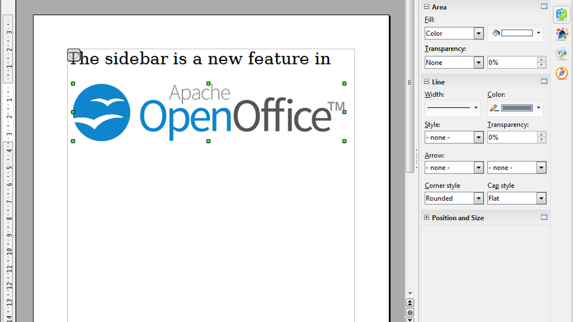This screenshot has height=322, width=573.
Task: Click in text 'The sidebar is a new feature in'
Action: coord(200,58)
